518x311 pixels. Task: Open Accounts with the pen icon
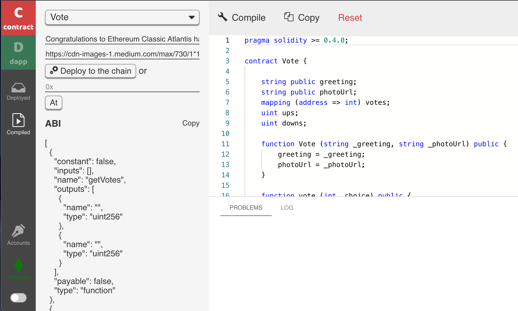pyautogui.click(x=18, y=235)
